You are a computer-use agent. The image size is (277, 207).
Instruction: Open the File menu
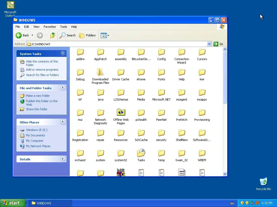pos(18,27)
